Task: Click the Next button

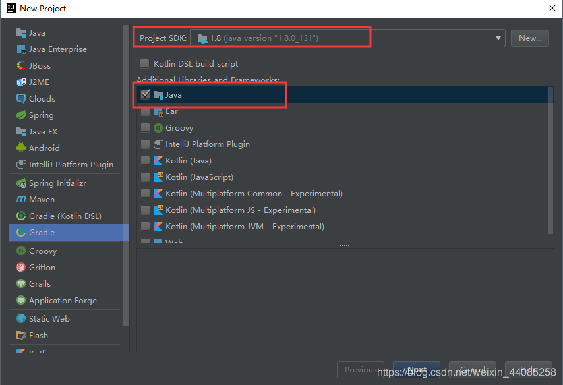Action: [417, 370]
